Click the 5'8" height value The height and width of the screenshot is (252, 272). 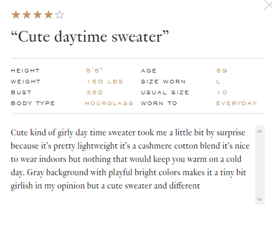click(x=94, y=71)
